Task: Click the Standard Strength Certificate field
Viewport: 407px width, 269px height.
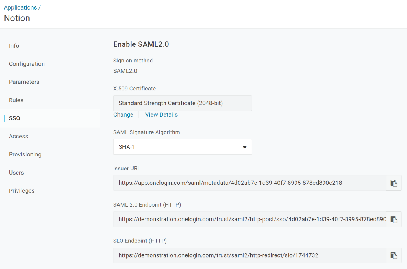Action: tap(182, 103)
